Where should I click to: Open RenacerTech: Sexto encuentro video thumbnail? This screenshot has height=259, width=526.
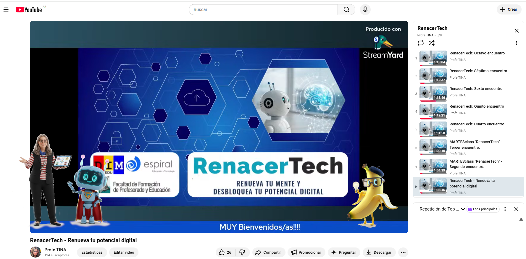tap(433, 94)
